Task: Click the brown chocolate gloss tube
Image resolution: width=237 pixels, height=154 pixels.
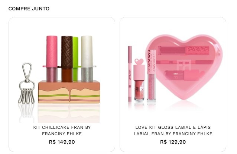Action: [x=67, y=59]
